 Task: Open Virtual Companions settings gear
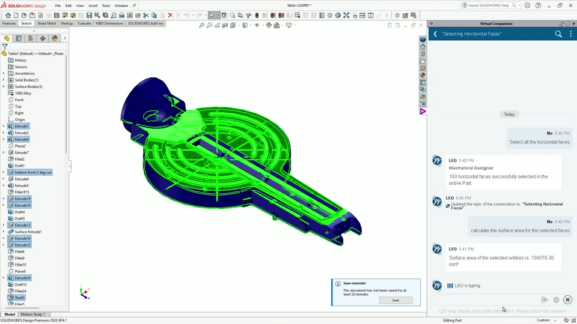[567, 23]
